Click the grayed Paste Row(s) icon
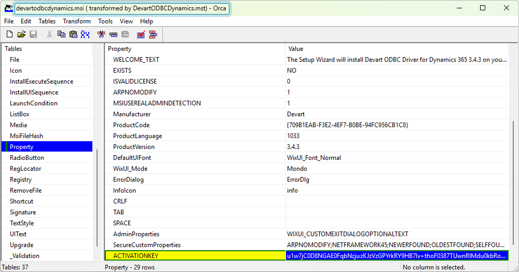The height and width of the screenshot is (272, 519). click(x=125, y=34)
